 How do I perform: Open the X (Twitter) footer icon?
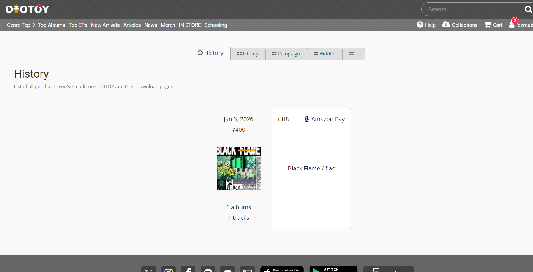coord(149,269)
